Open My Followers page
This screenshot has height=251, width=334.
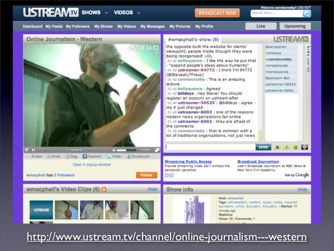(x=78, y=27)
